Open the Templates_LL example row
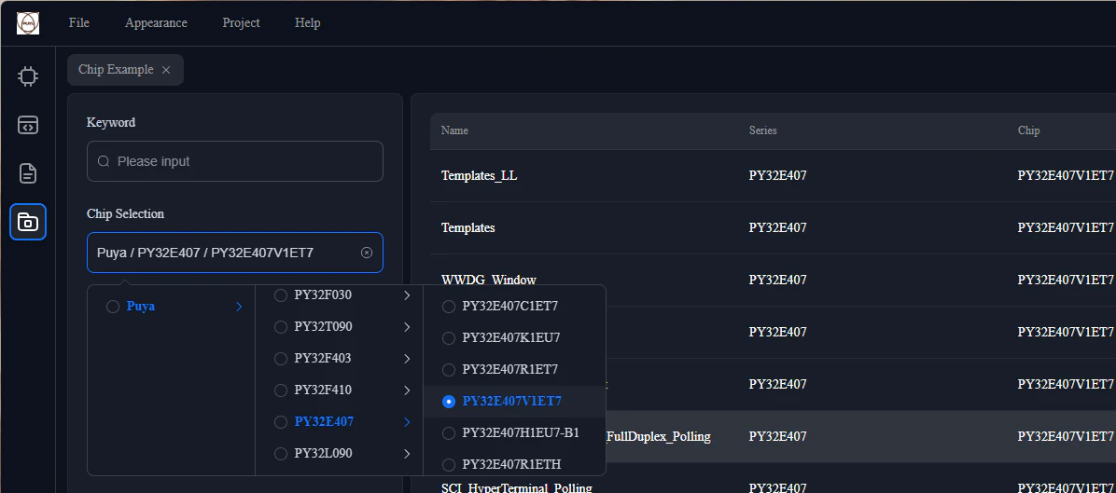 773,175
